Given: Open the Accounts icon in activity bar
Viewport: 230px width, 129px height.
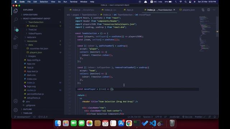Looking at the screenshot, I should click(15, 101).
